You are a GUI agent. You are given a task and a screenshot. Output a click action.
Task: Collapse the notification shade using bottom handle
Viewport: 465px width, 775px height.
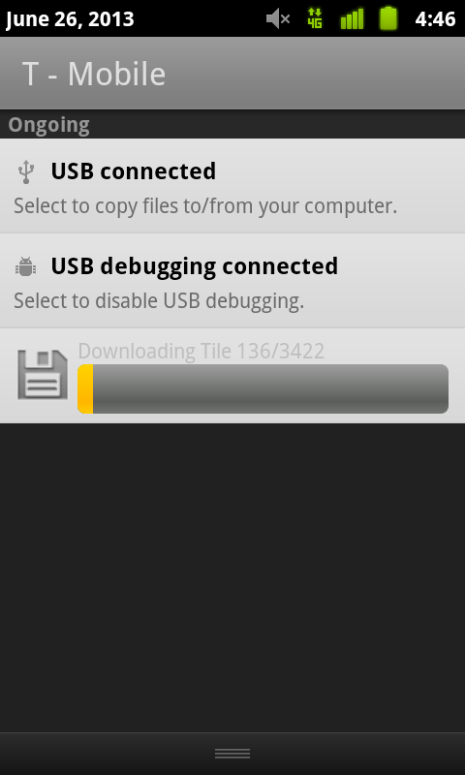[232, 754]
